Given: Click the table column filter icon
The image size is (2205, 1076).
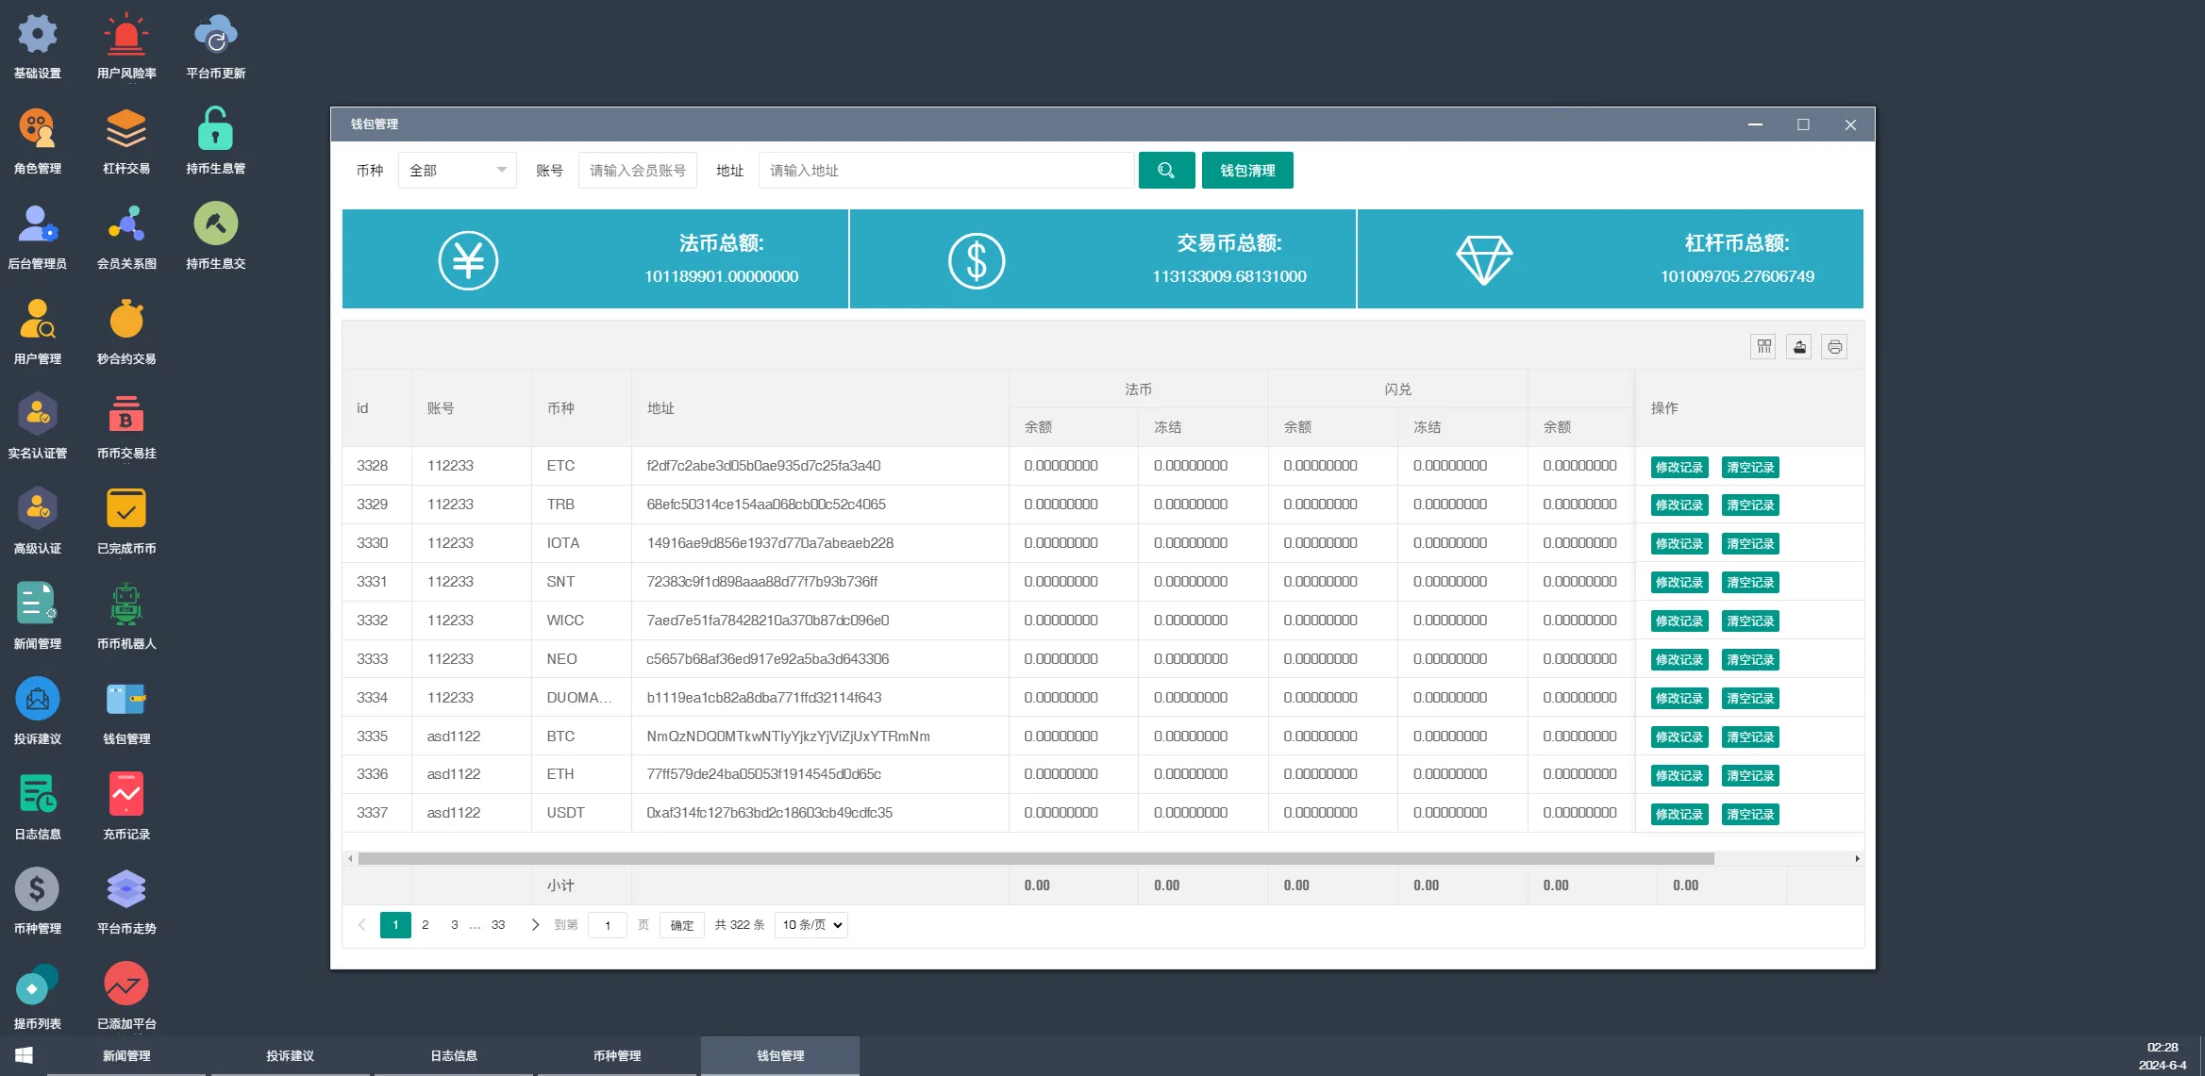Looking at the screenshot, I should 1763,347.
